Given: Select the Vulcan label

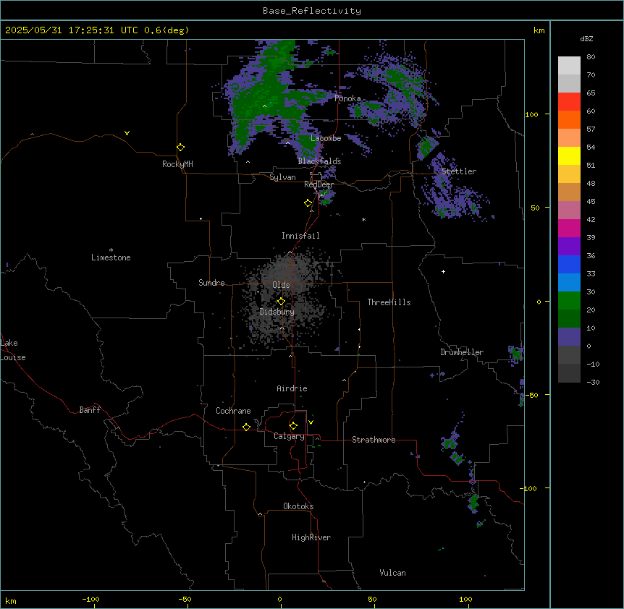Looking at the screenshot, I should [392, 573].
